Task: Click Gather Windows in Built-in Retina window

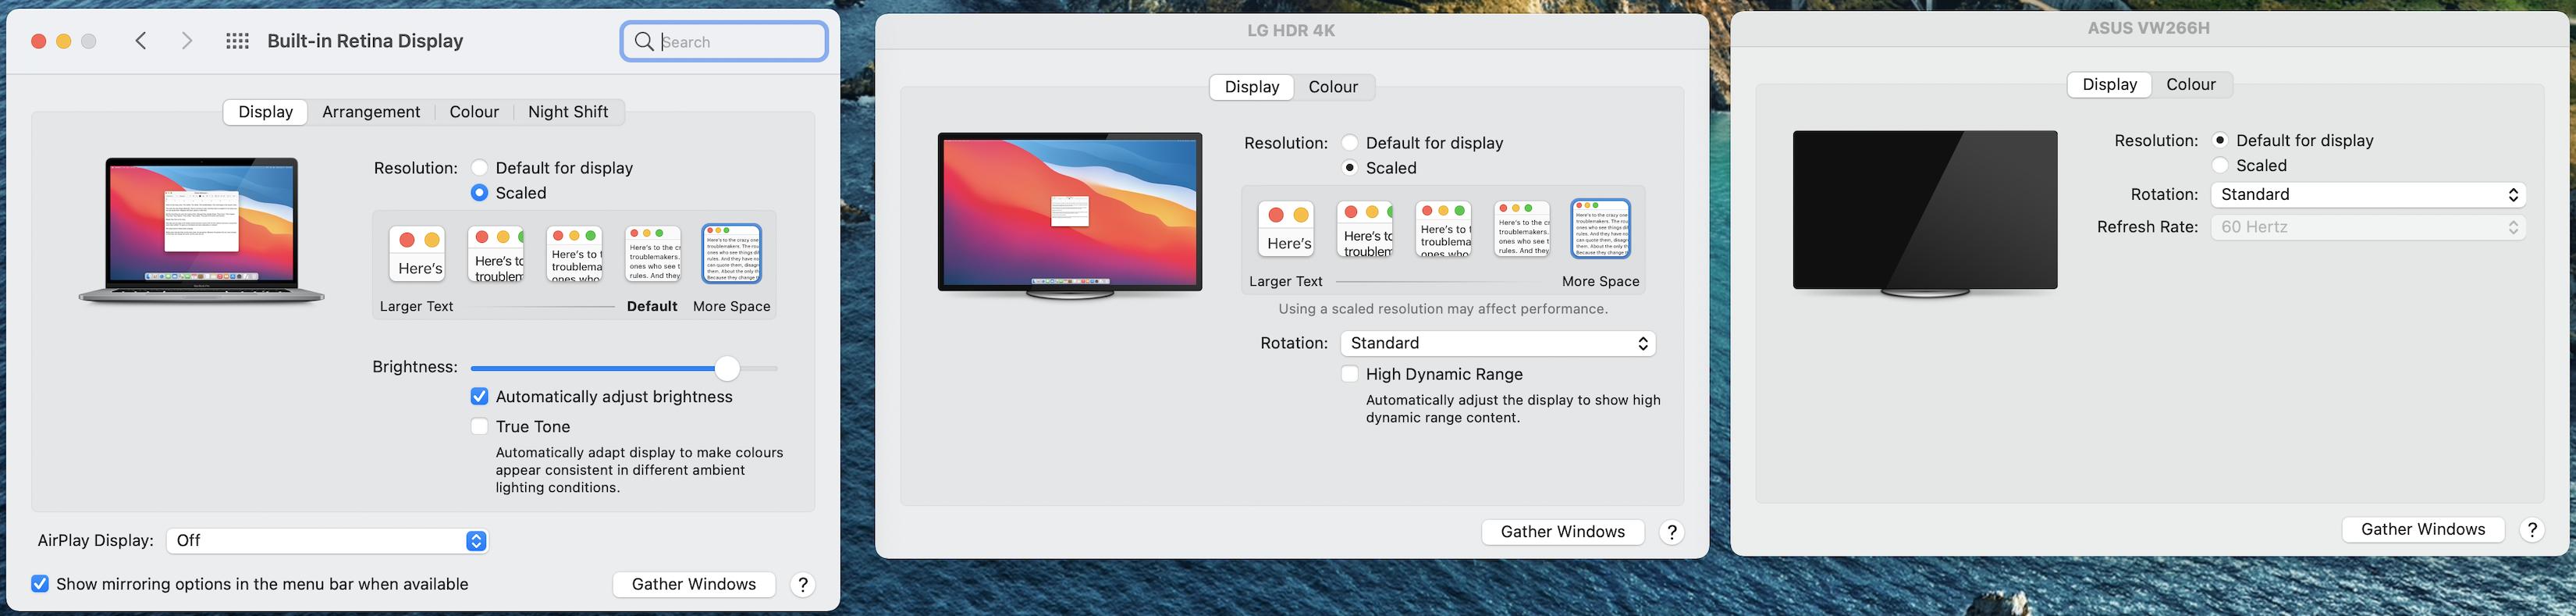Action: tap(694, 585)
